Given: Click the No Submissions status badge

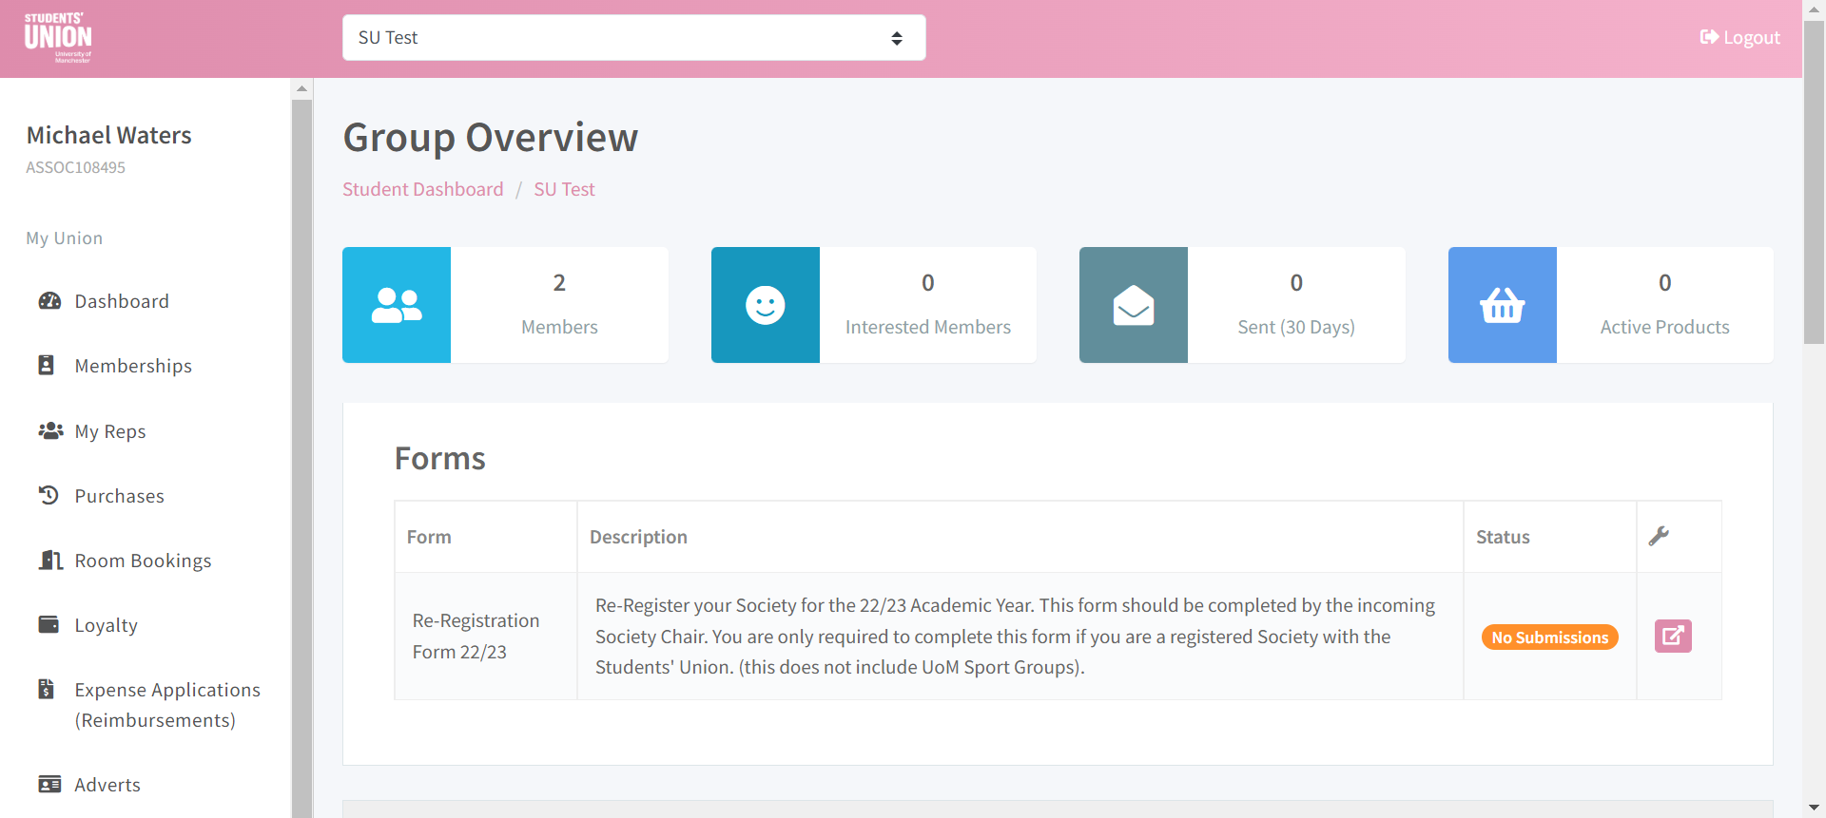Looking at the screenshot, I should pyautogui.click(x=1549, y=637).
